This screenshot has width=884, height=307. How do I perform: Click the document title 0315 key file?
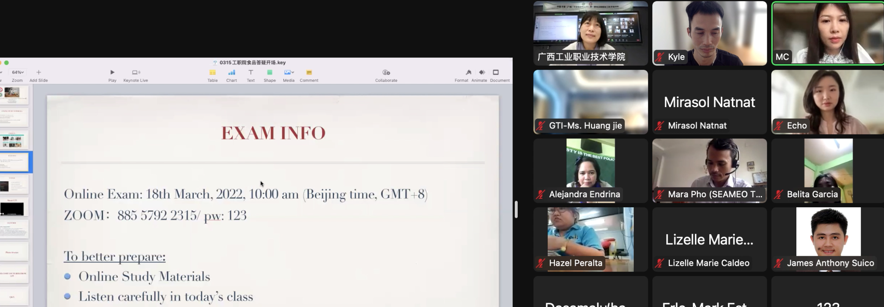pyautogui.click(x=252, y=63)
